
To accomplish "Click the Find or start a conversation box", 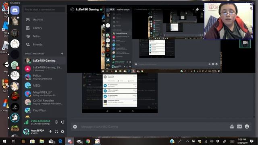I will pos(44,10).
